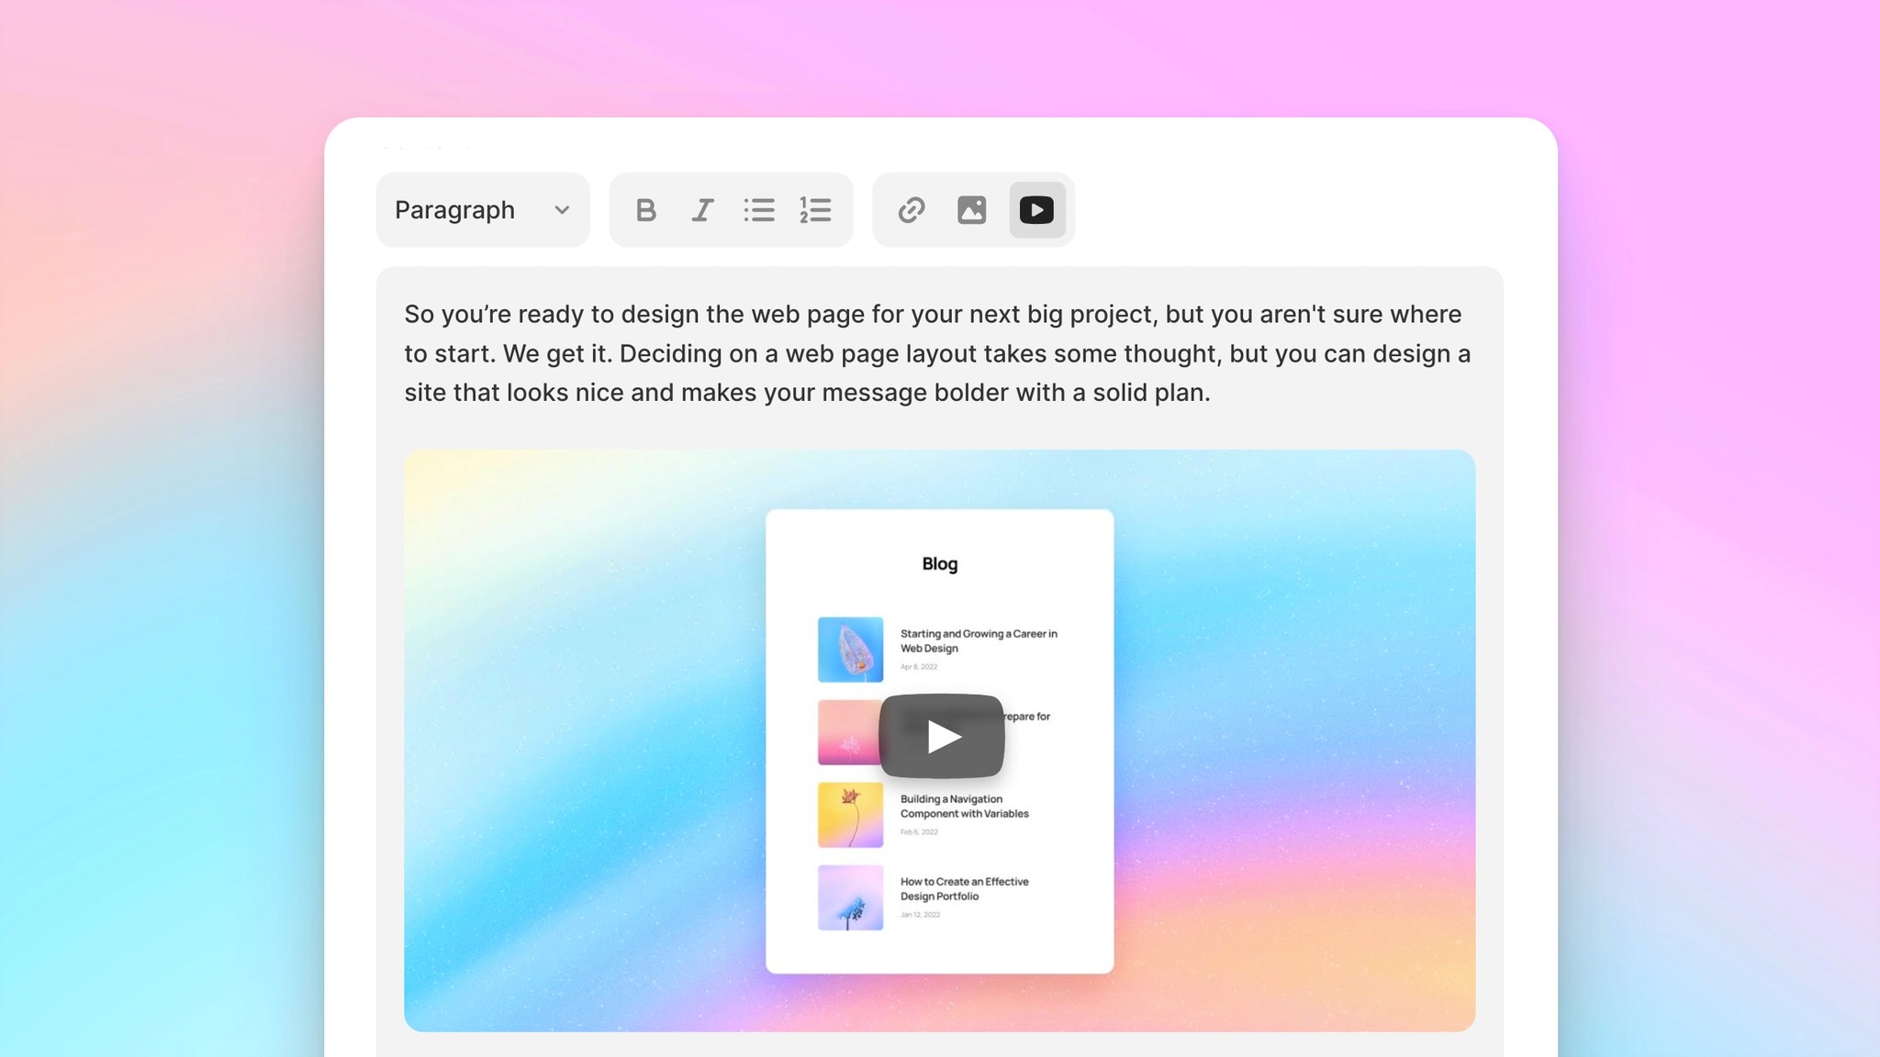The image size is (1880, 1057).
Task: Insert a bulleted list
Action: (x=759, y=210)
